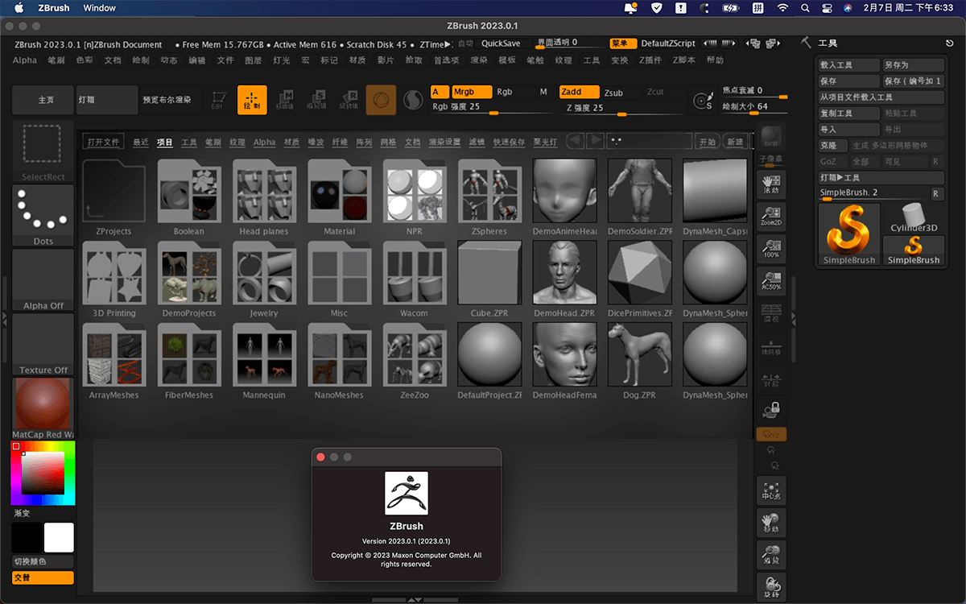Toggle the A alpha channel button
The height and width of the screenshot is (604, 966).
pyautogui.click(x=440, y=92)
